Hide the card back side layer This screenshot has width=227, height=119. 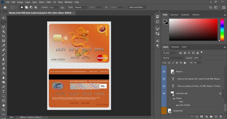coord(164,93)
